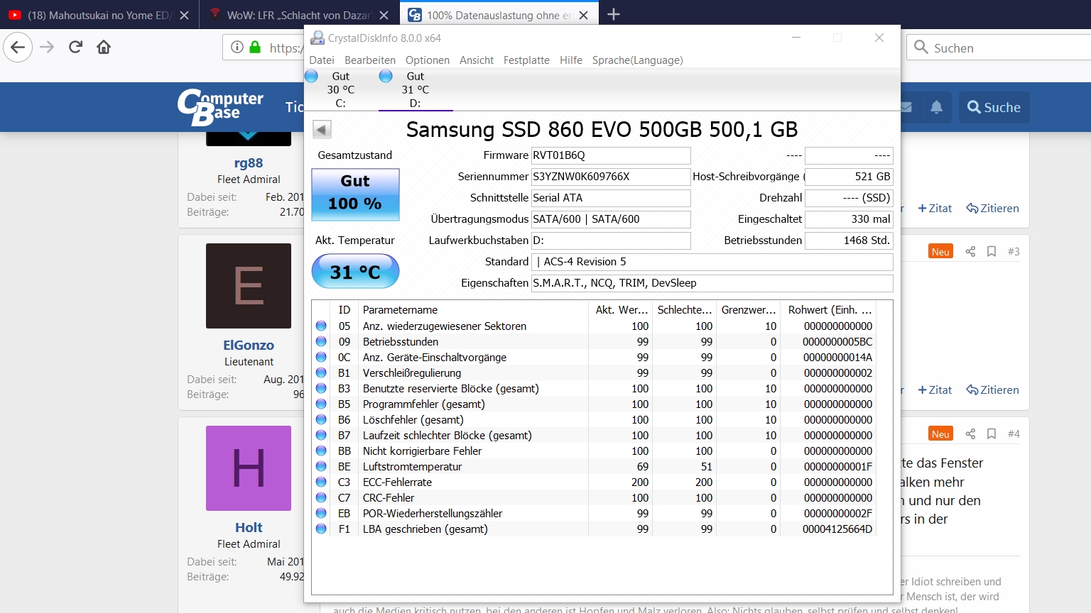Open forum messages envelope icon
Viewport: 1091px width, 613px height.
point(906,107)
